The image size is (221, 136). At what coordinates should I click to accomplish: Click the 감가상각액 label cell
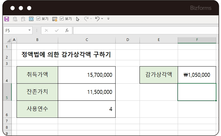[x=159, y=75]
